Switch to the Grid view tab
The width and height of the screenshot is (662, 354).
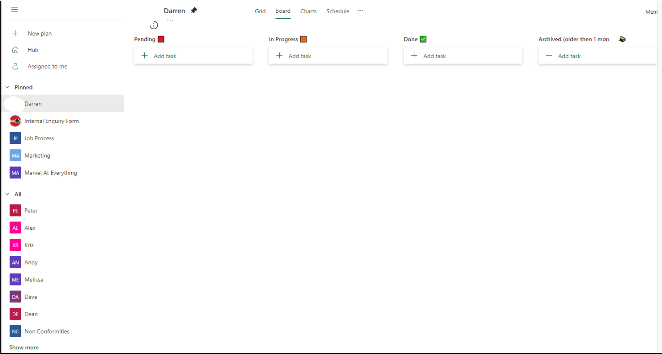(x=260, y=11)
